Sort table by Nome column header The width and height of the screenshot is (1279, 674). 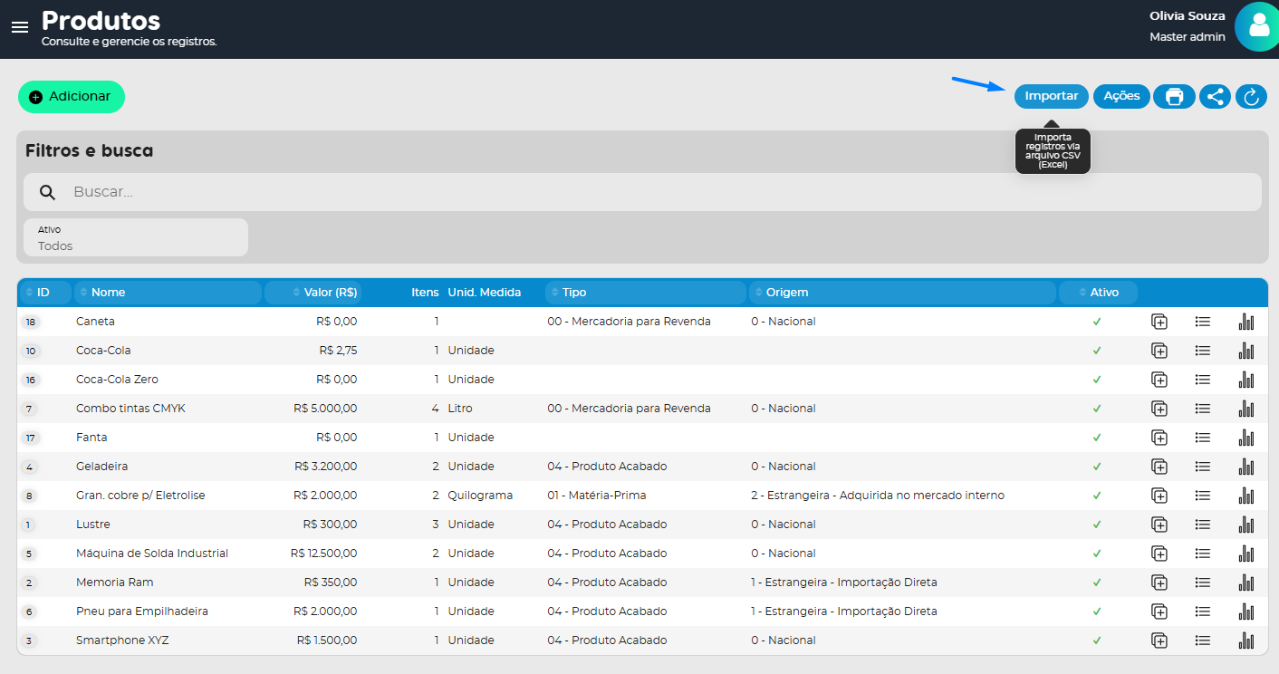108,293
